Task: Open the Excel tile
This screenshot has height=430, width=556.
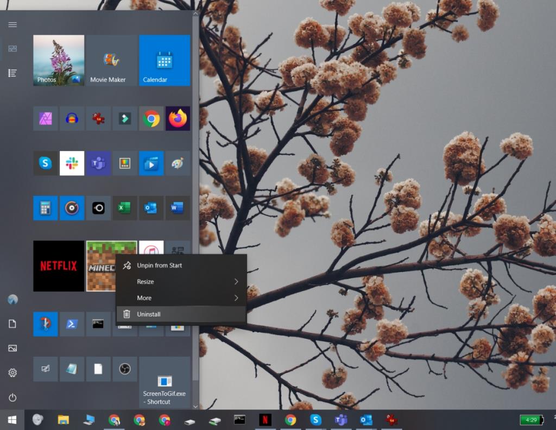Action: [x=125, y=208]
